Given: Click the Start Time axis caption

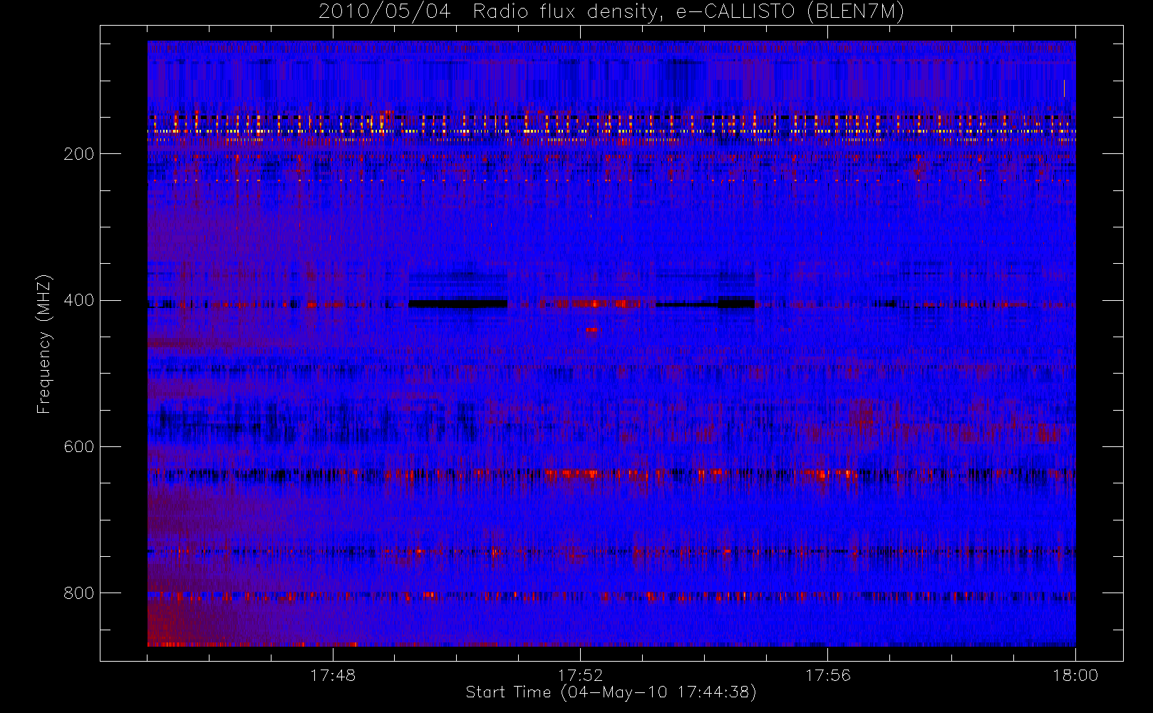Looking at the screenshot, I should tap(611, 692).
